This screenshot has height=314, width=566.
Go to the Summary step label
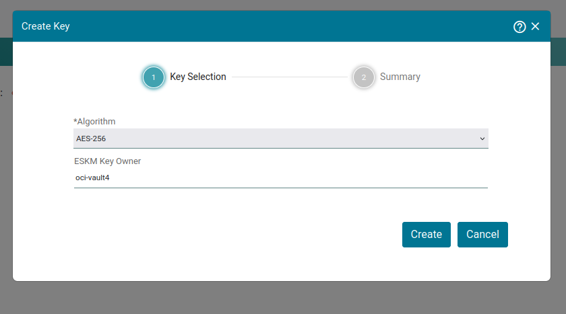coord(400,77)
